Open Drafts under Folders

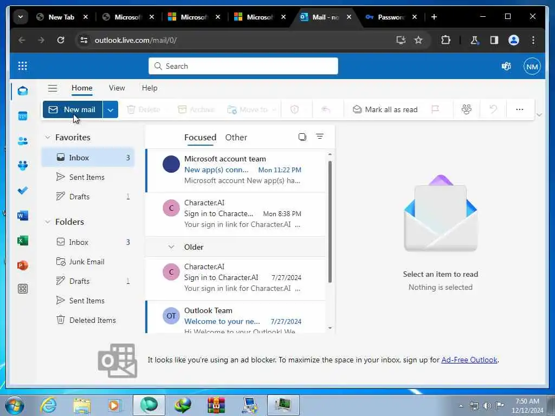pyautogui.click(x=88, y=281)
